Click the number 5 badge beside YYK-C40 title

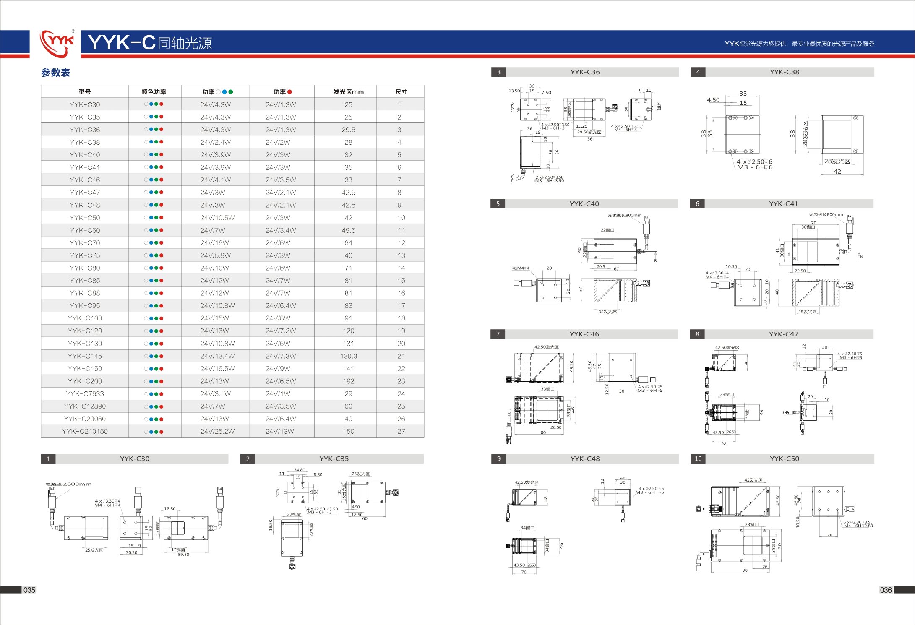pos(498,204)
